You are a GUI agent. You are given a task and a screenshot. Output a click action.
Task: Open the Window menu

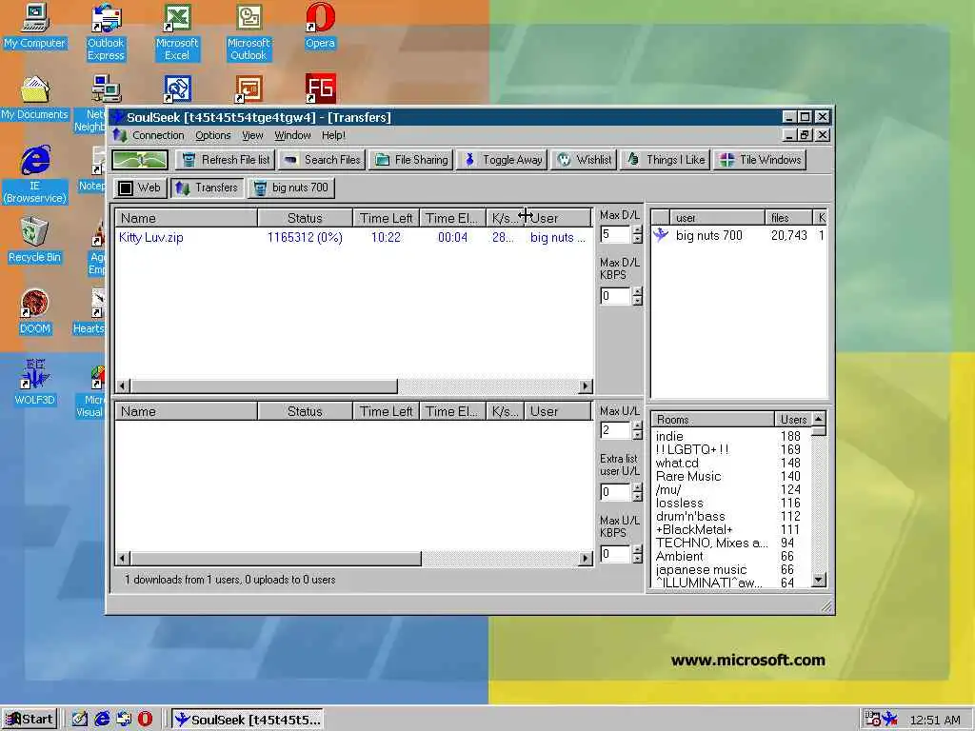tap(293, 135)
